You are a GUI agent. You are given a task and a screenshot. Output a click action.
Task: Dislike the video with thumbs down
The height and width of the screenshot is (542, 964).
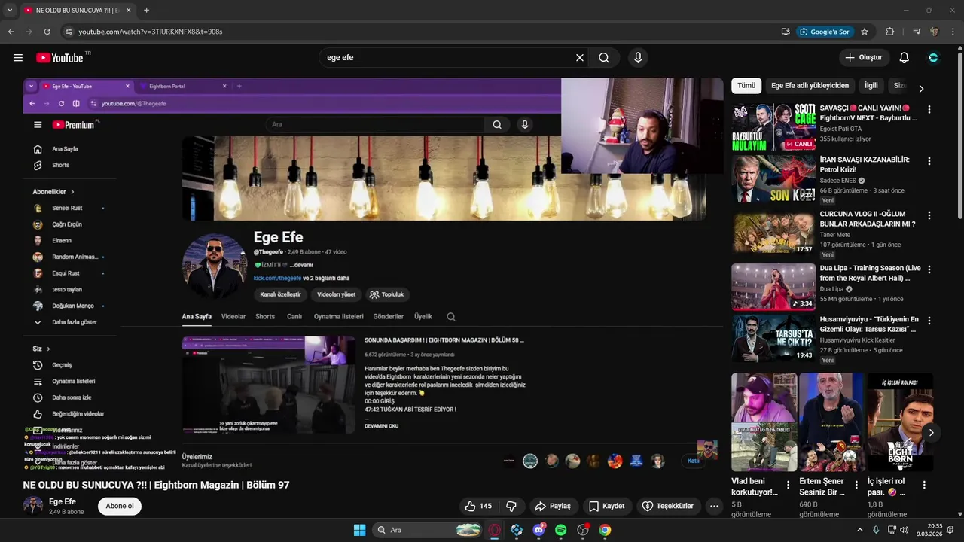(x=511, y=506)
